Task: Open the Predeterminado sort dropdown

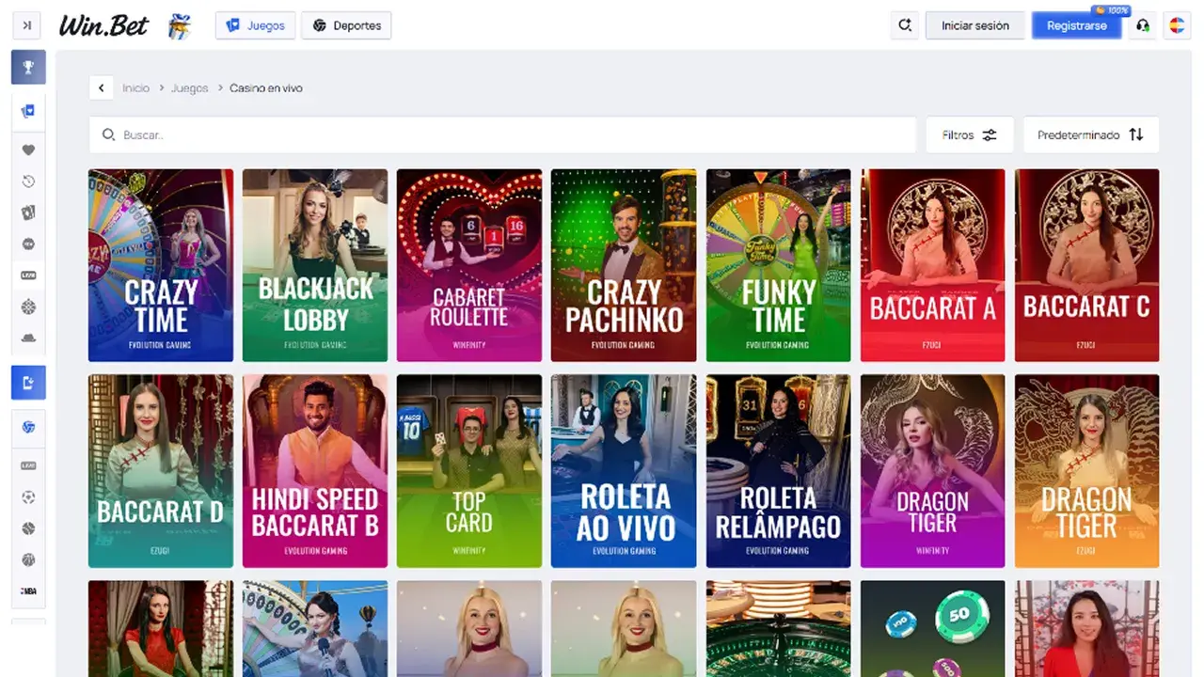Action: [1091, 134]
